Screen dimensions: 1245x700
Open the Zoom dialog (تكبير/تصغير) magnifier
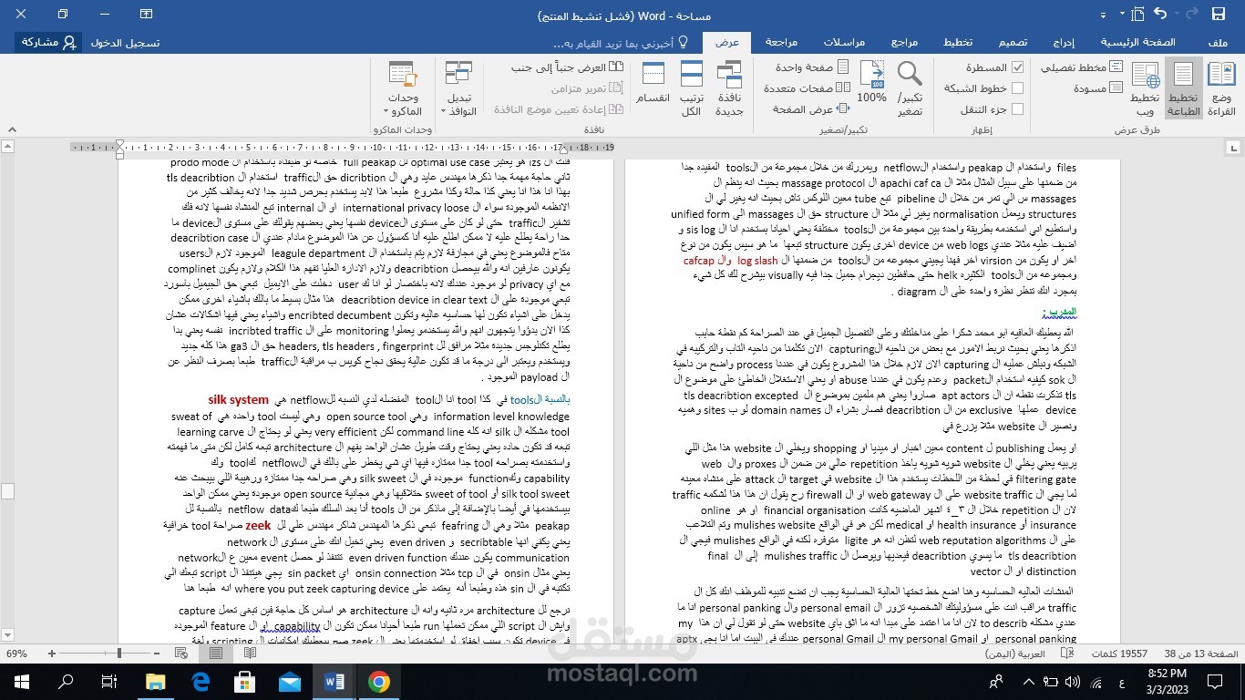[x=910, y=87]
